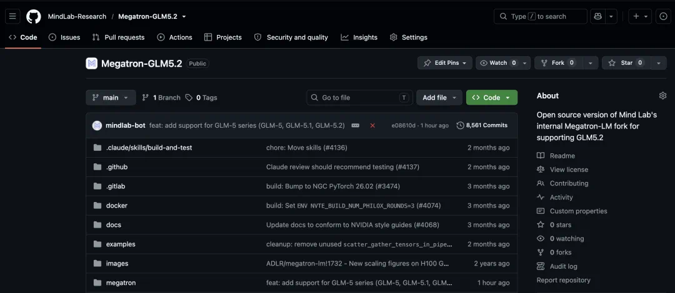The height and width of the screenshot is (293, 675).
Task: Click the Megatron-GLM5.2 repository avatar
Action: [92, 64]
